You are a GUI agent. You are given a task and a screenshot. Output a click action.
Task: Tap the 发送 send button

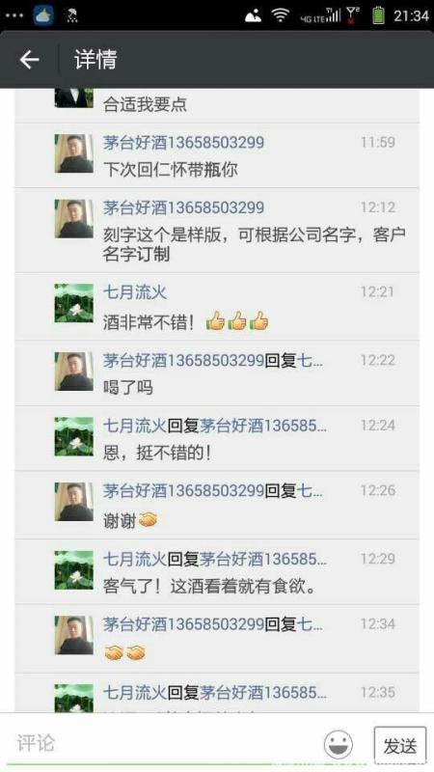pyautogui.click(x=400, y=746)
